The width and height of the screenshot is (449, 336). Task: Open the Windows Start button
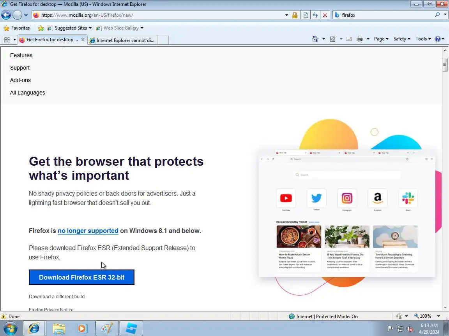(x=10, y=328)
